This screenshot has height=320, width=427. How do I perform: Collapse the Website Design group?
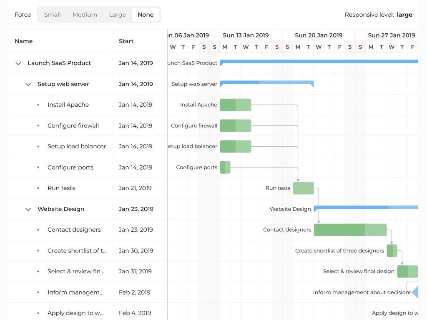(28, 209)
